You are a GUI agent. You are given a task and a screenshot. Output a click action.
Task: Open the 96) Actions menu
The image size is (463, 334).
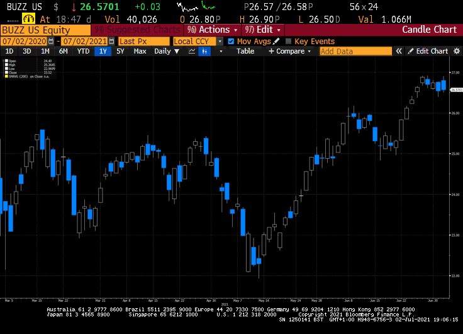[212, 30]
